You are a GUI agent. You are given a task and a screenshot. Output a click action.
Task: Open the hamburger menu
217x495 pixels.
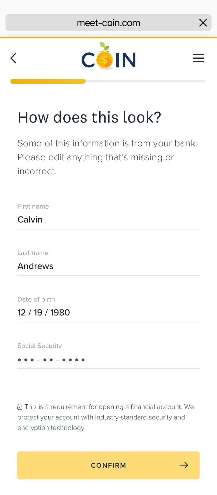198,58
